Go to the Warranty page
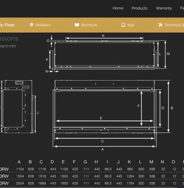184x188 pixels. (164, 8)
